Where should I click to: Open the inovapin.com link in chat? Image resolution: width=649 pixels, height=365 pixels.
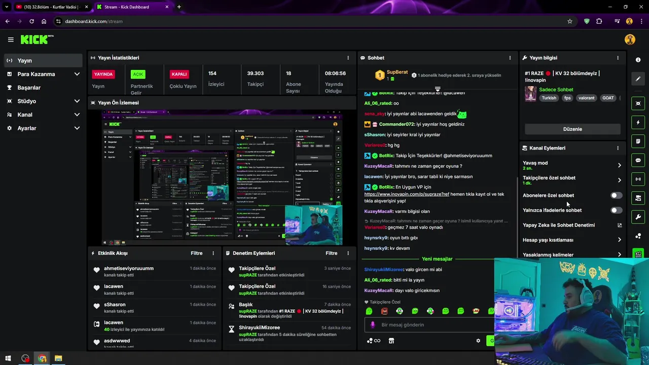[x=407, y=194]
